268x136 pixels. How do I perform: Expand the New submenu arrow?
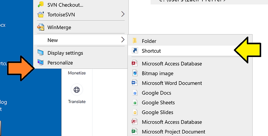pyautogui.click(x=123, y=40)
